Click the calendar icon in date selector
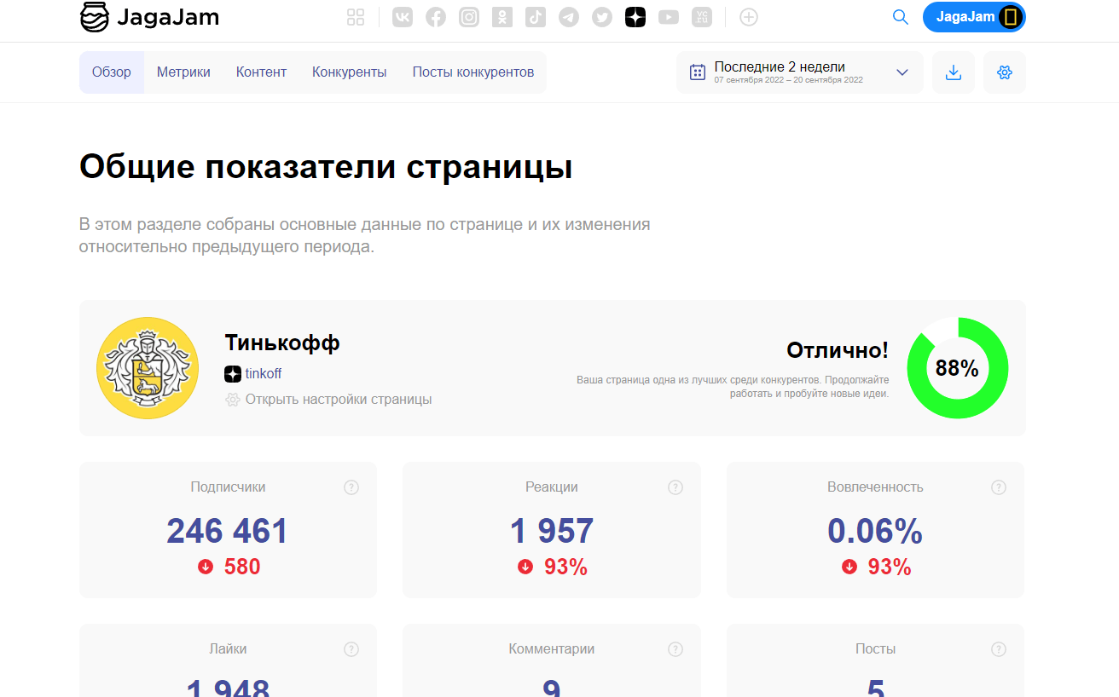Viewport: 1119px width, 697px height. pyautogui.click(x=698, y=72)
